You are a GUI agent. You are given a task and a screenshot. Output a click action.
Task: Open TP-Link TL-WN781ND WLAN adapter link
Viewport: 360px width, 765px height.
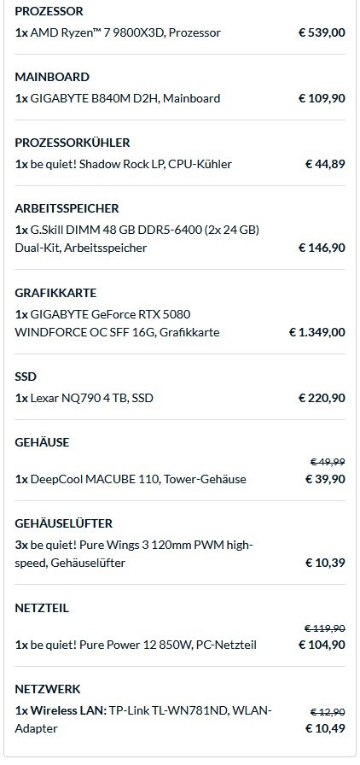[x=143, y=720]
